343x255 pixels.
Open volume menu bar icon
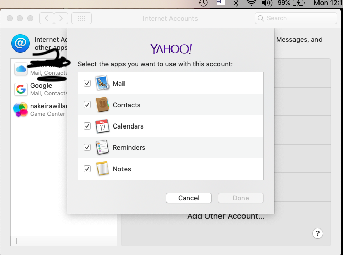point(266,3)
